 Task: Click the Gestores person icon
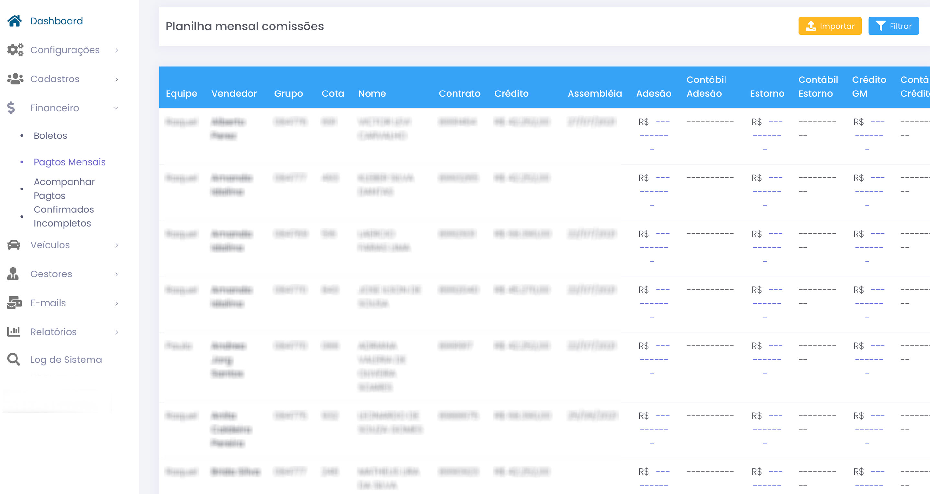[13, 274]
